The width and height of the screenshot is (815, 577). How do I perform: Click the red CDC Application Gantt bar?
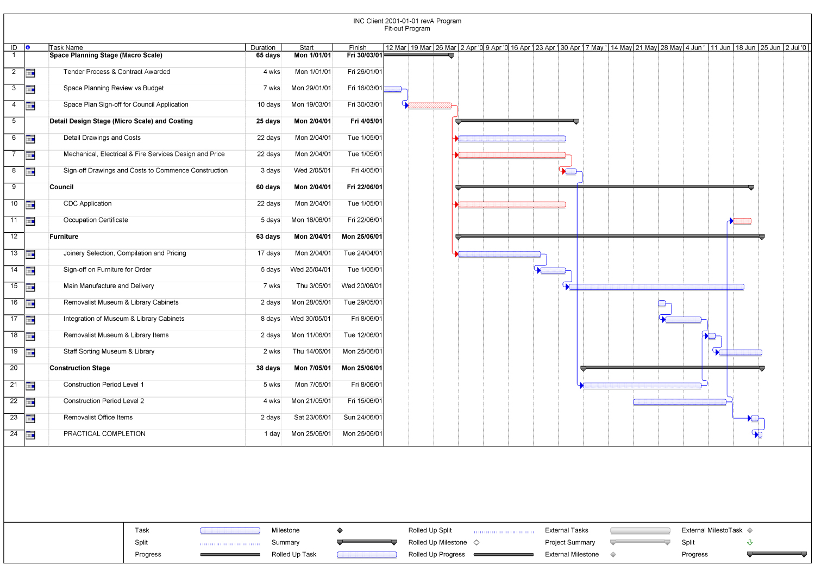[x=512, y=205]
